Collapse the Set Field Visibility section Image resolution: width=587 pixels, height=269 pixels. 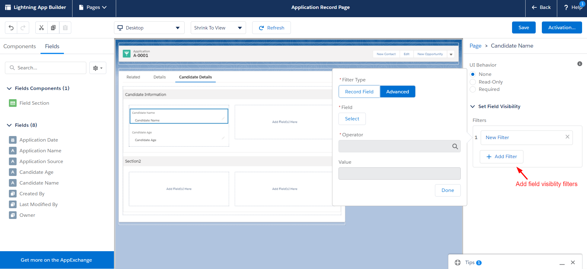(x=472, y=107)
